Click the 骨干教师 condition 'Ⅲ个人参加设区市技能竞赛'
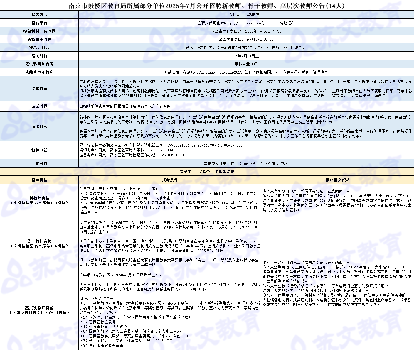 [x=169, y=262]
